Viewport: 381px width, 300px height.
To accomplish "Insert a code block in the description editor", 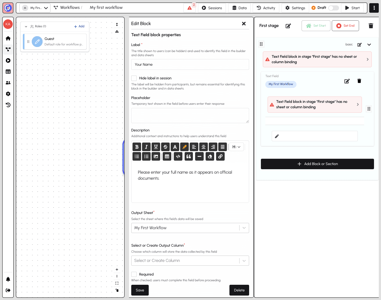I will pos(178,156).
